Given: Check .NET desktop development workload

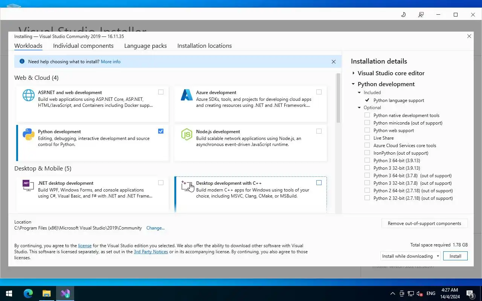Looking at the screenshot, I should tap(161, 183).
